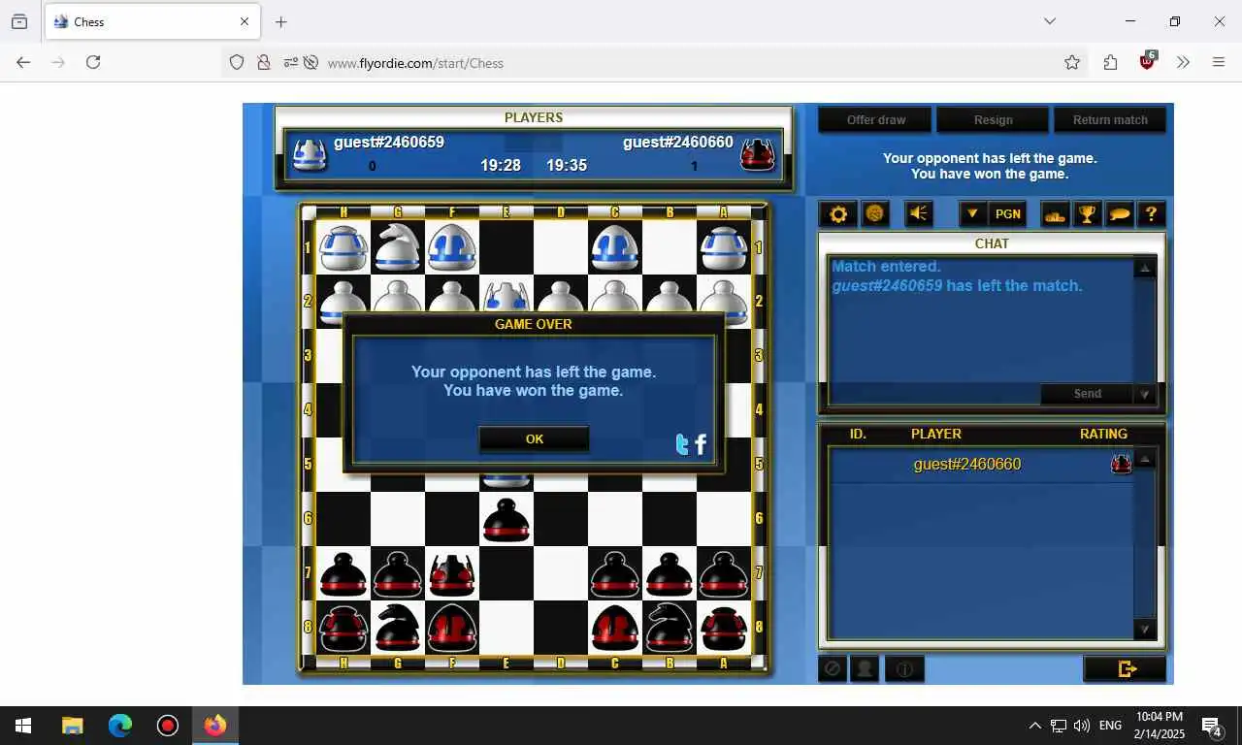Click the red helmet icon in player list
1242x745 pixels.
click(1121, 464)
